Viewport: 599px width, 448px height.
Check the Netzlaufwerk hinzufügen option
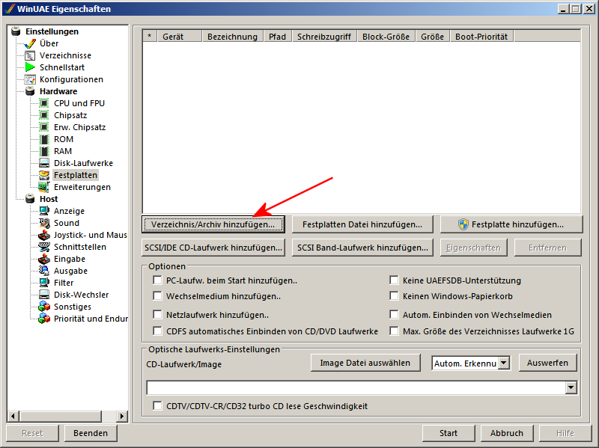pyautogui.click(x=157, y=314)
